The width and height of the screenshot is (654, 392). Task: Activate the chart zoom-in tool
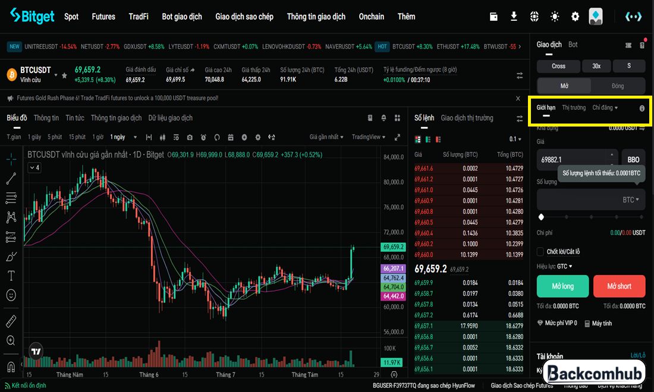[11, 340]
